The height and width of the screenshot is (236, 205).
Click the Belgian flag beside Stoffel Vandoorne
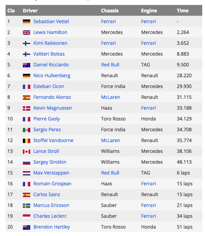27,141
